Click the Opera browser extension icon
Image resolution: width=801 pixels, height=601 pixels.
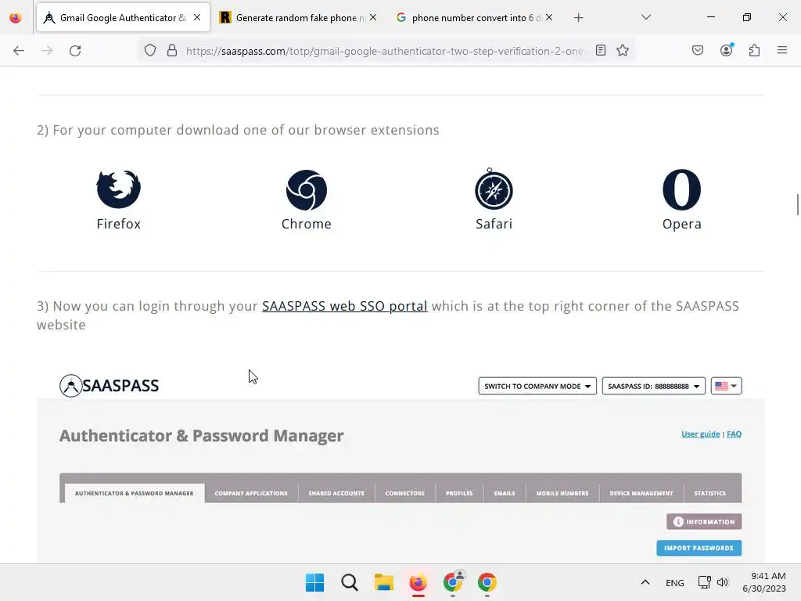[681, 189]
